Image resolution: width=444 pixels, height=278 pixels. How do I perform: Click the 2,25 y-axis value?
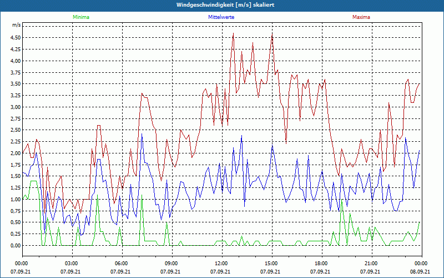click(16, 142)
